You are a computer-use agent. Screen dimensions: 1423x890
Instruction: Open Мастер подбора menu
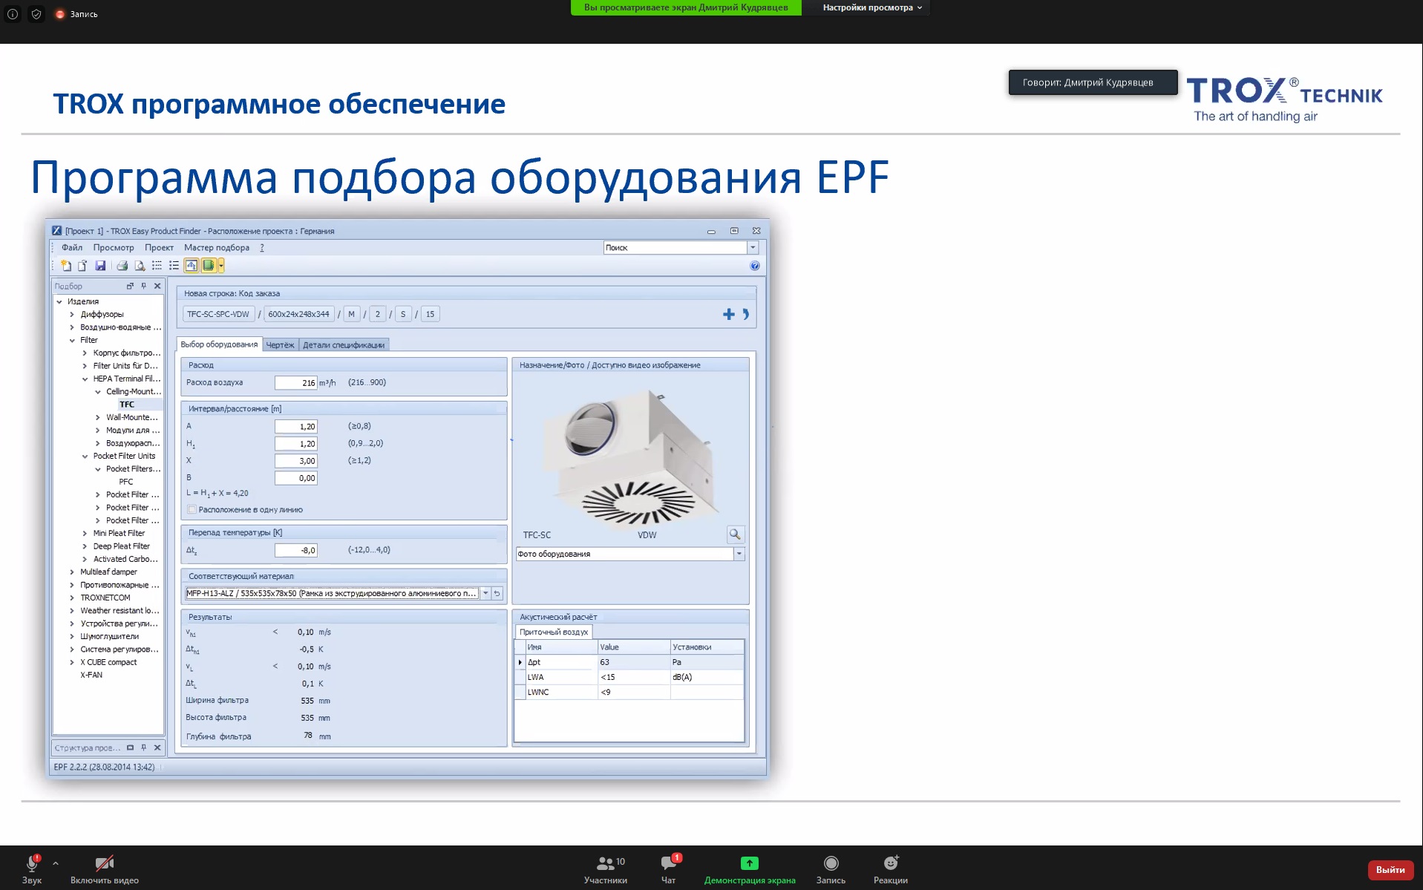pos(217,248)
